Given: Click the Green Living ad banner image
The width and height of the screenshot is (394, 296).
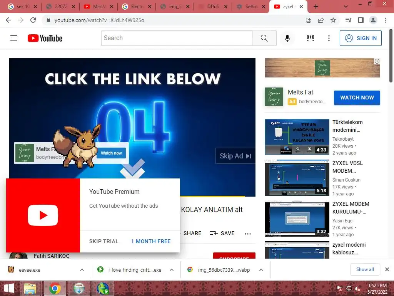Looking at the screenshot, I should pos(322,68).
